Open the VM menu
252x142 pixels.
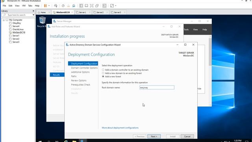24,6
